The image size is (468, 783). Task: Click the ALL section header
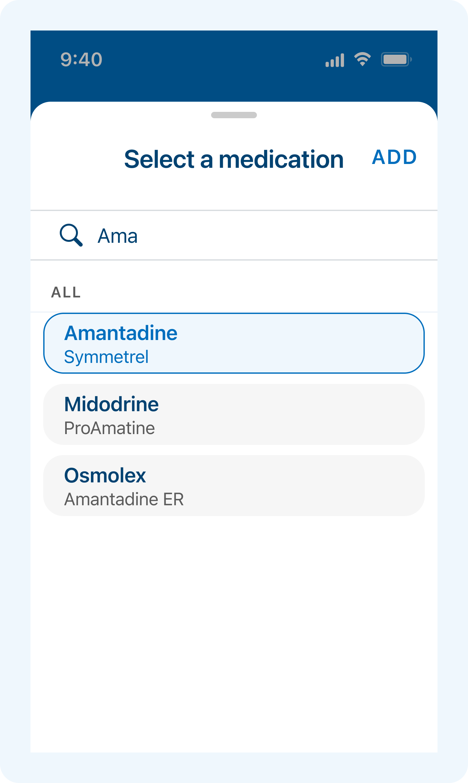pos(66,292)
